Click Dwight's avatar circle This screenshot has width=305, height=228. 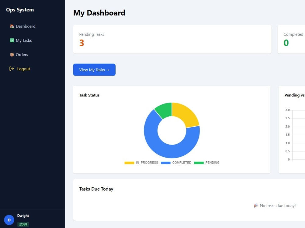coord(9,220)
